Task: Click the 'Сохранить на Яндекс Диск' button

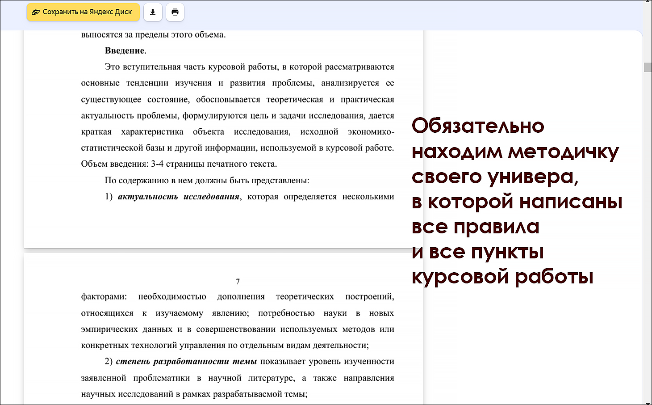Action: coord(83,12)
